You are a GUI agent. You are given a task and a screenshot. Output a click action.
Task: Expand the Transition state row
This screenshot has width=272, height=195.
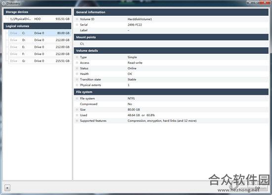pos(77,79)
